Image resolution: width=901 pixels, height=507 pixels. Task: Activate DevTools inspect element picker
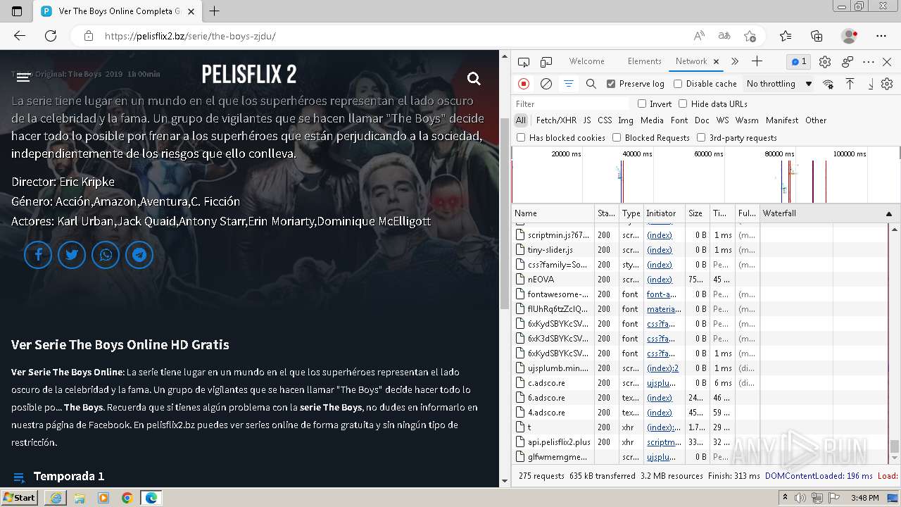[x=524, y=62]
